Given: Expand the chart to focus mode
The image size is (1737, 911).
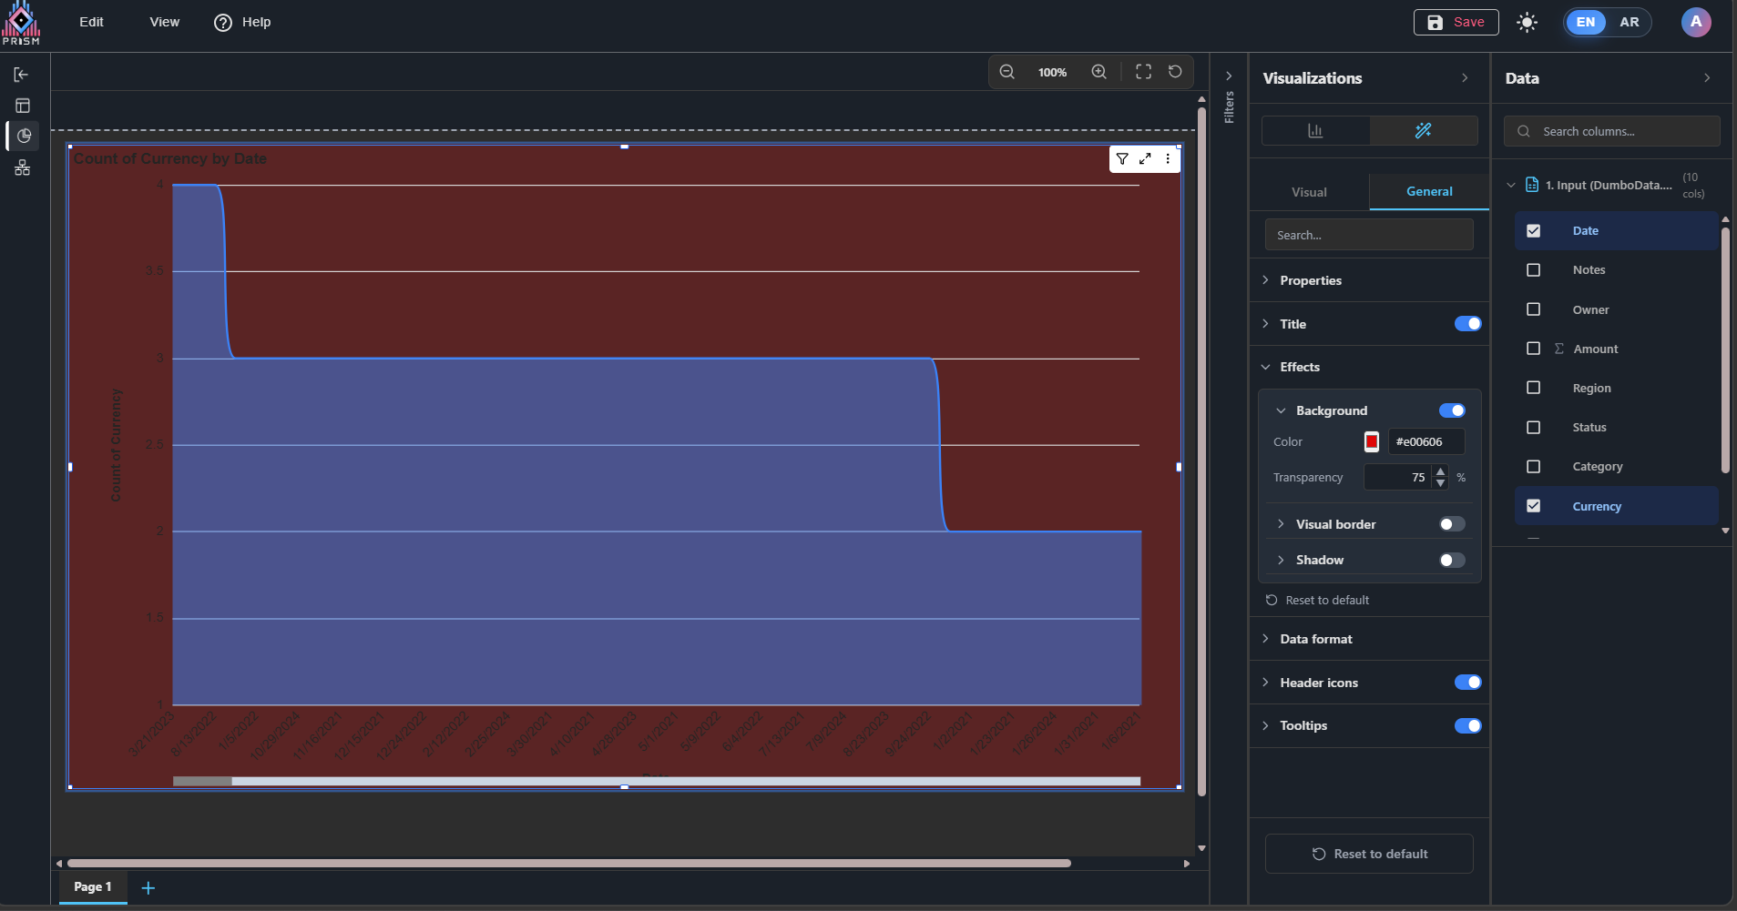Looking at the screenshot, I should [x=1145, y=158].
